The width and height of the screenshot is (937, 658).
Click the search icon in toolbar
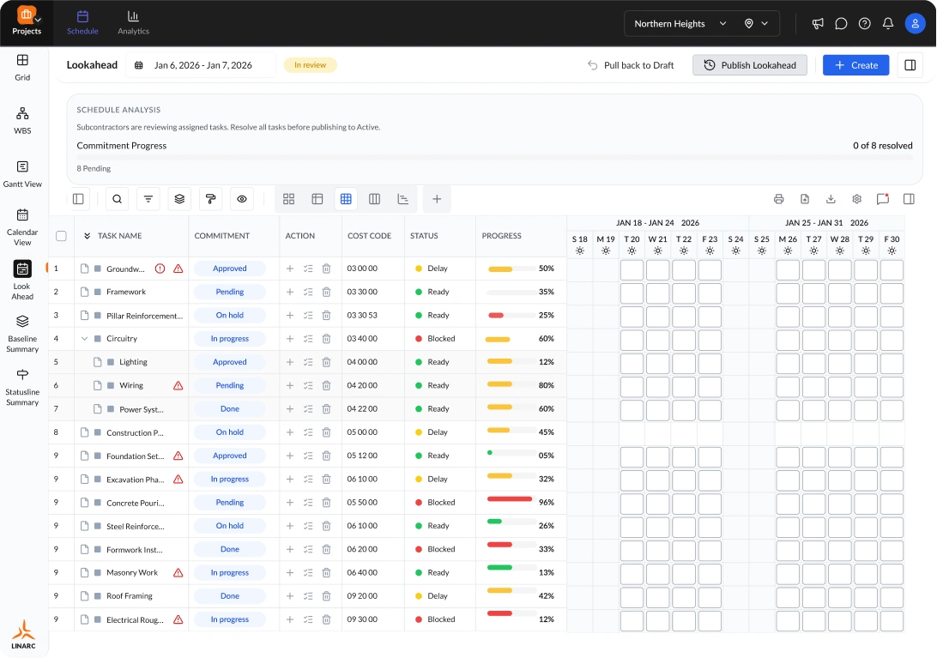click(117, 199)
